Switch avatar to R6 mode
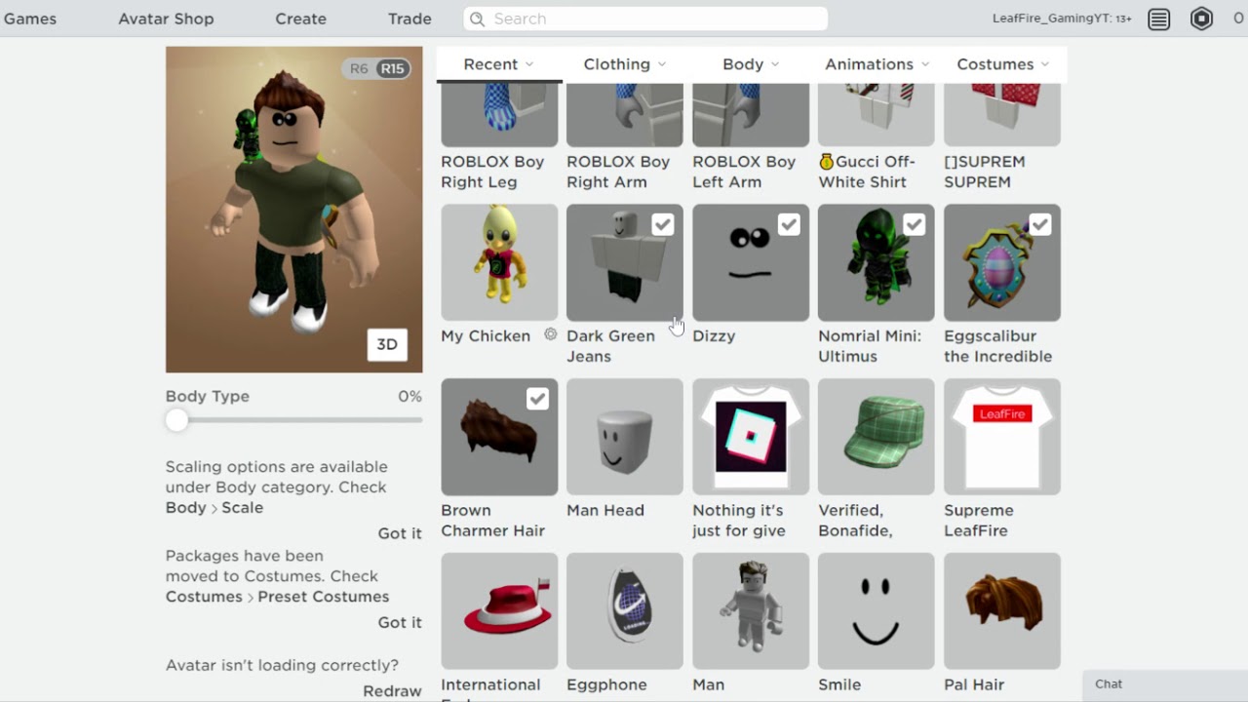This screenshot has width=1248, height=702. [359, 68]
